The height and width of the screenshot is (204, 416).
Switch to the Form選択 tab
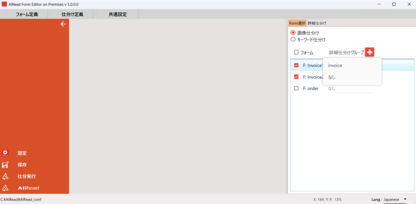click(x=297, y=23)
